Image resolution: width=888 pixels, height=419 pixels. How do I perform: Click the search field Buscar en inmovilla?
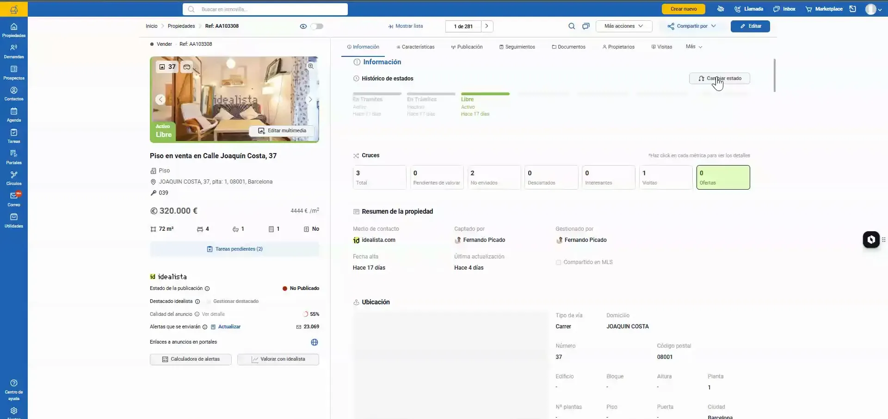point(265,9)
